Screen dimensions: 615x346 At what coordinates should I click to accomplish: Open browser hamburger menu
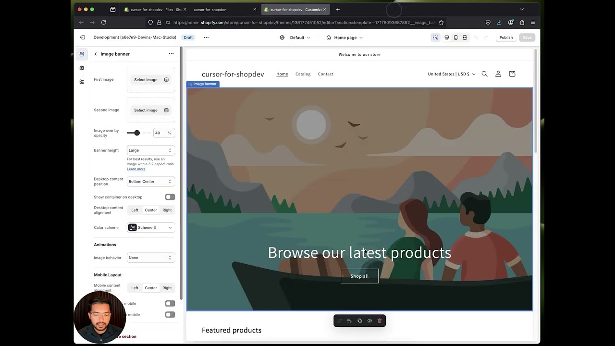click(533, 22)
